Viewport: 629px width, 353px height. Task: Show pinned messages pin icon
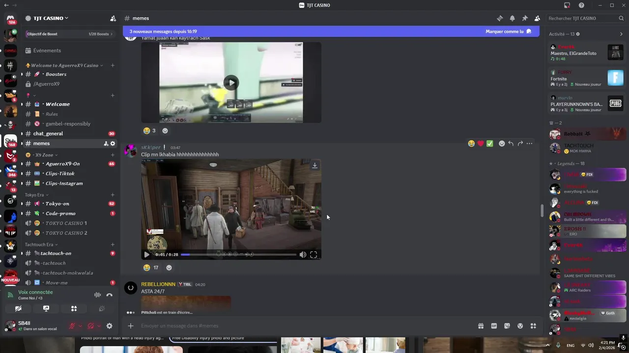coord(525,18)
